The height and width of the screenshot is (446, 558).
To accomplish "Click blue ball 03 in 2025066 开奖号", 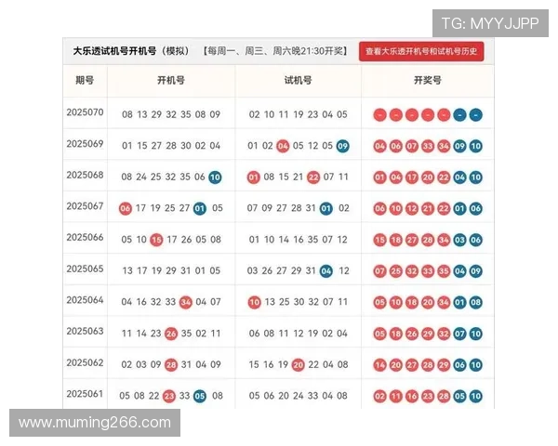I will coord(459,240).
